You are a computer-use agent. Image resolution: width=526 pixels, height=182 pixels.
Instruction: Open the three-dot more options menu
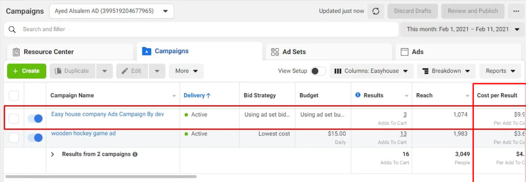coord(516,11)
